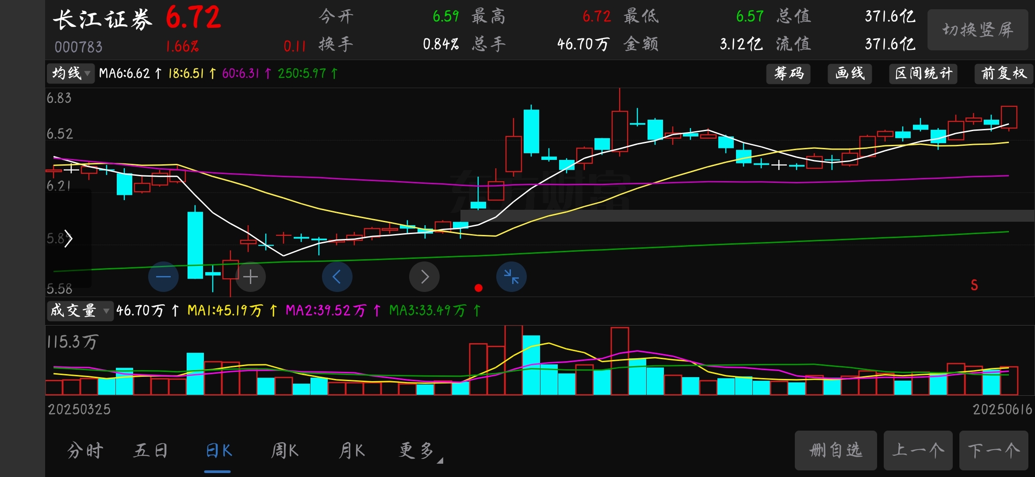Click end date 20250616
1035x477 pixels.
pos(1002,409)
